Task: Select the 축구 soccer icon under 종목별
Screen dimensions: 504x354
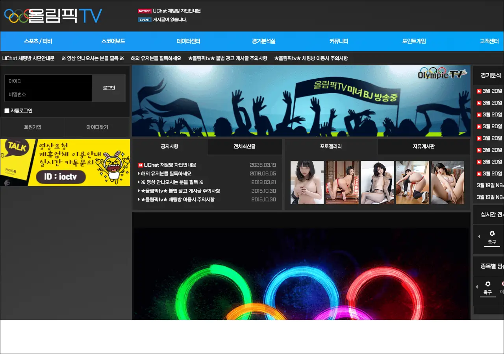Action: [487, 287]
